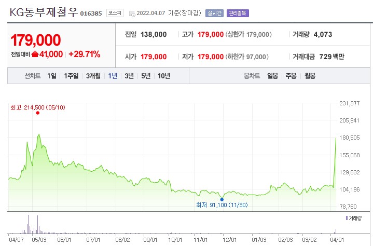The image size is (373, 246).
Task: Click the calendar icon beside 2022.04.07
Action: 132,13
